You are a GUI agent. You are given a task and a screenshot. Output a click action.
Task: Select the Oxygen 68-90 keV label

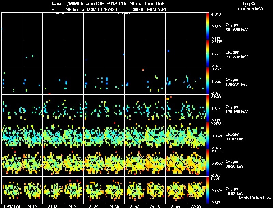pos(234,164)
